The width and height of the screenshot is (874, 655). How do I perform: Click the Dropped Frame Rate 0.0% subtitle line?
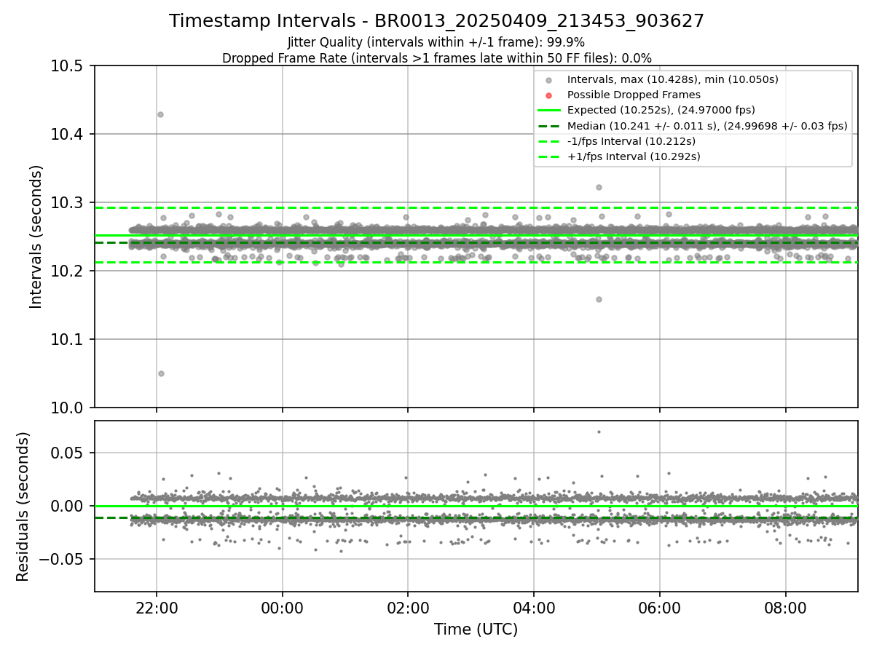(436, 58)
